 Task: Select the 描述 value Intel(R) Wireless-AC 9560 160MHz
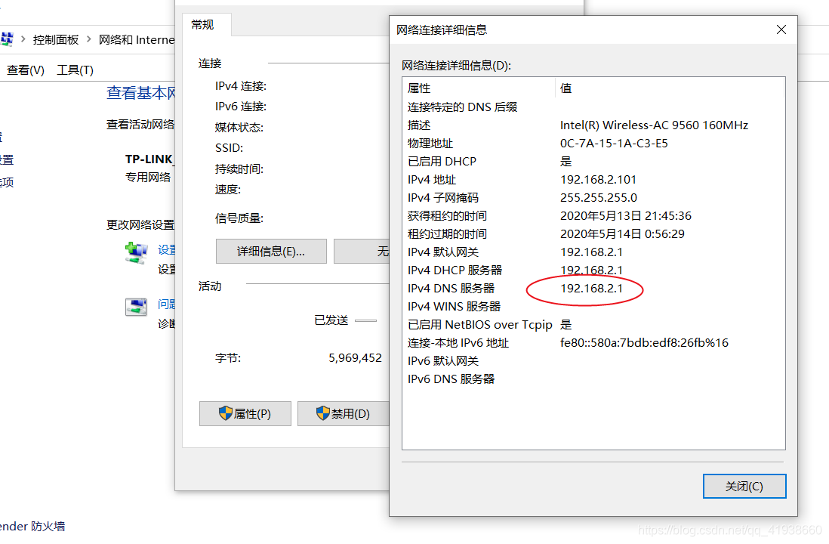pos(654,125)
